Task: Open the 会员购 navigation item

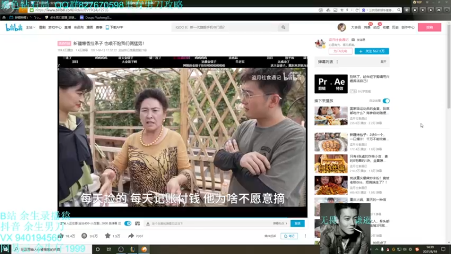Action: pyautogui.click(x=78, y=27)
